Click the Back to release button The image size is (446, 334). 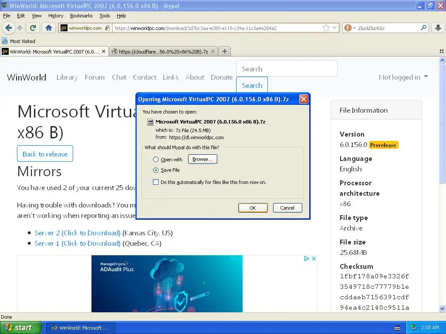(45, 154)
